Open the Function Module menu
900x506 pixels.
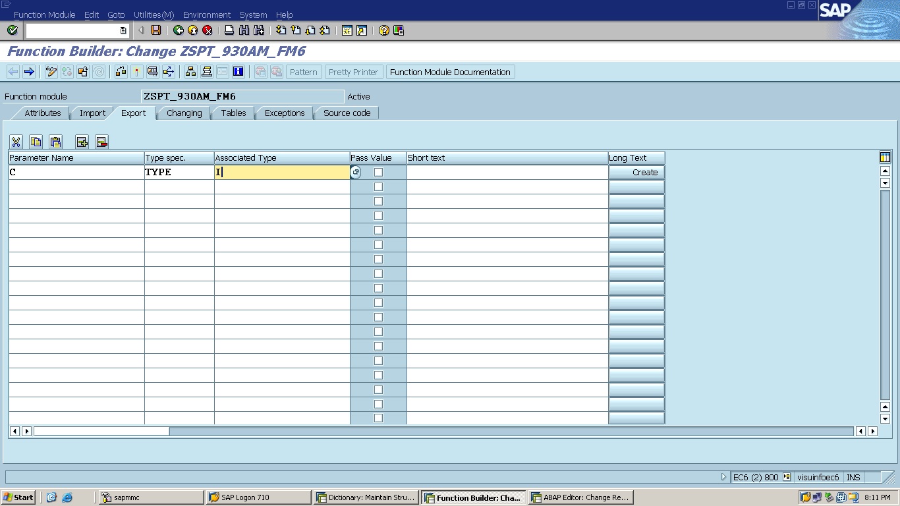click(44, 14)
